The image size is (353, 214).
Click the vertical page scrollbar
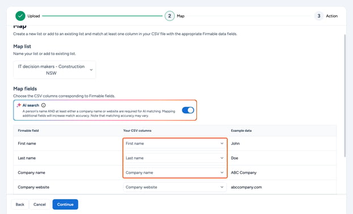344,96
